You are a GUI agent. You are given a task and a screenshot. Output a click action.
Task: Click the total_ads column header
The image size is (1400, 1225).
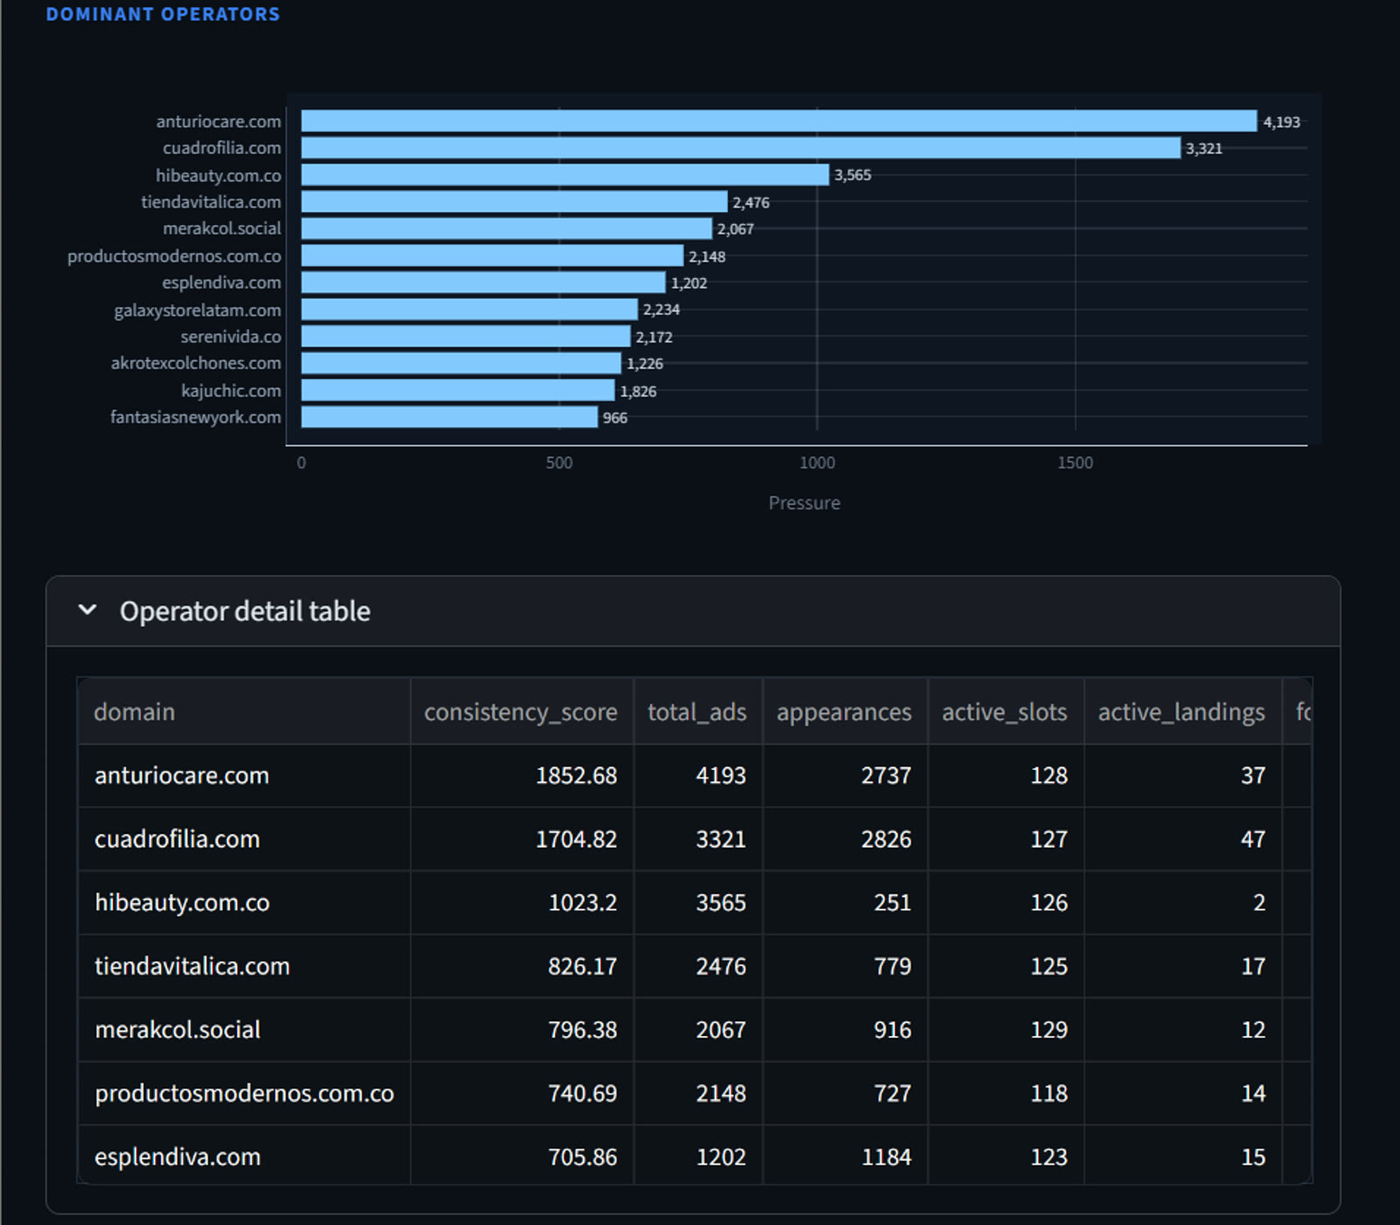(x=696, y=712)
